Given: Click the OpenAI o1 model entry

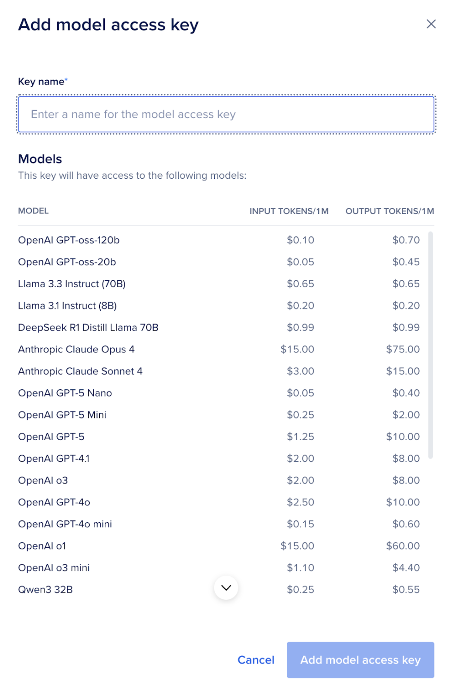Looking at the screenshot, I should coord(42,546).
